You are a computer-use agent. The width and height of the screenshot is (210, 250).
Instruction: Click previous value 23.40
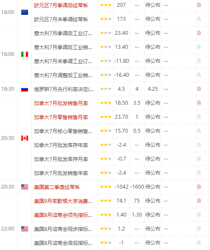(122, 33)
